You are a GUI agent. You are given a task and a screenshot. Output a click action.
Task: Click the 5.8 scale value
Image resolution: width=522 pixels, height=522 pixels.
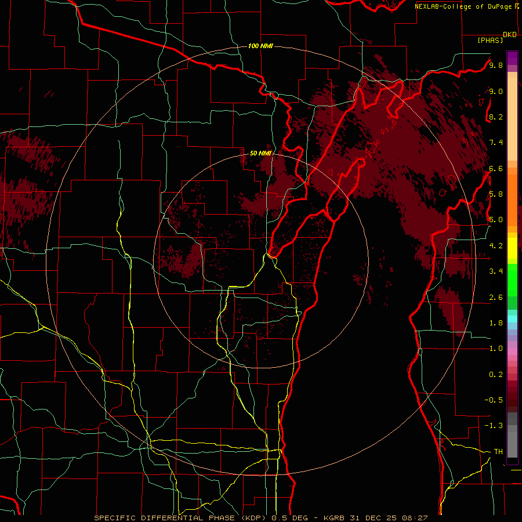coord(496,194)
